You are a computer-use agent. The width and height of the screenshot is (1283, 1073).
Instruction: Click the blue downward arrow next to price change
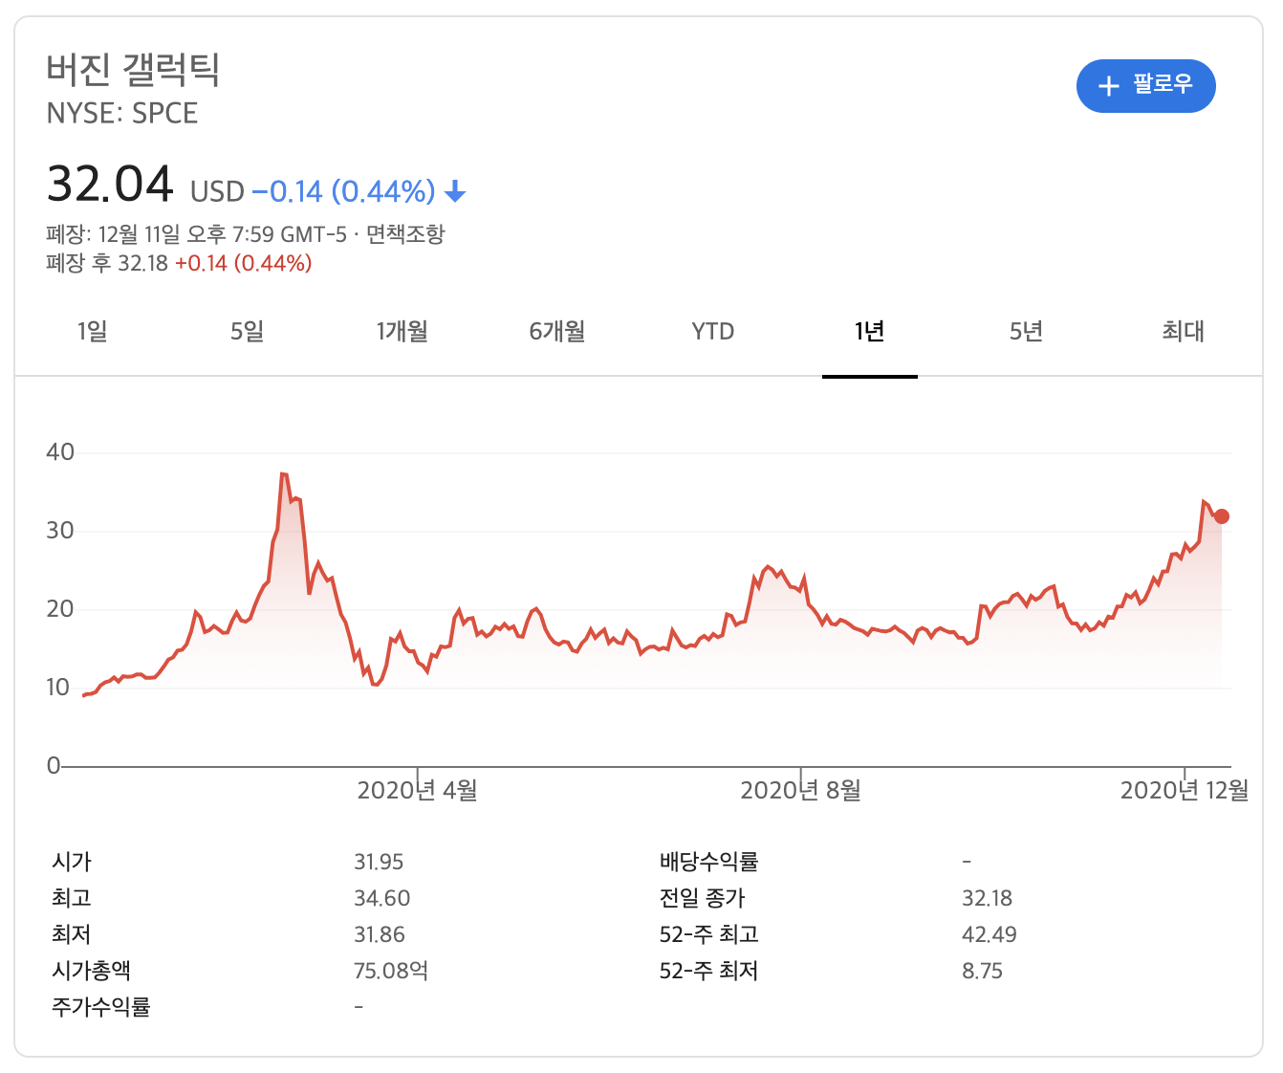(456, 191)
